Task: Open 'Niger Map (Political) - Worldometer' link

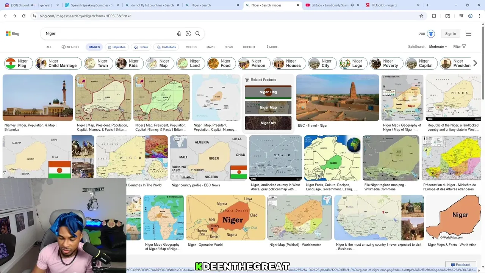Action: tap(295, 245)
